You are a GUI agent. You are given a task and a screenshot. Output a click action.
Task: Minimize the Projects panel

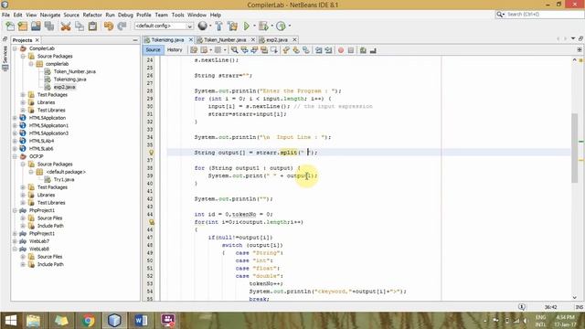tap(135, 40)
